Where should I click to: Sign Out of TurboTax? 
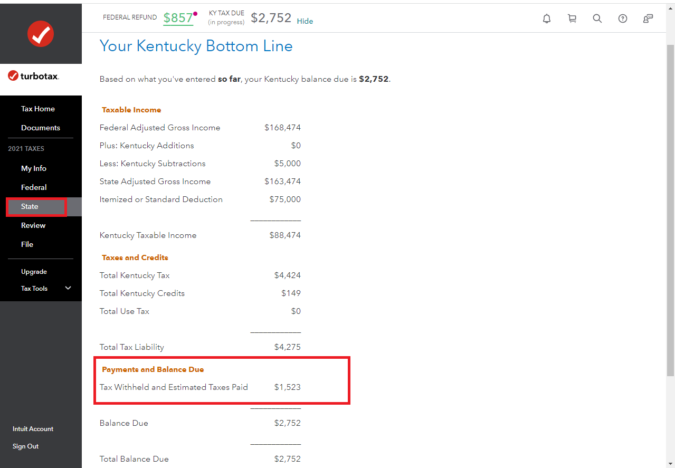pos(25,446)
